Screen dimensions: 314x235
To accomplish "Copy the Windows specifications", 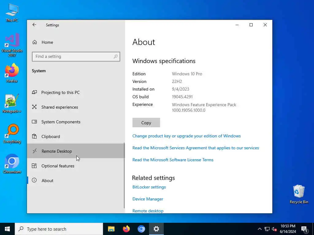I will pos(146,123).
